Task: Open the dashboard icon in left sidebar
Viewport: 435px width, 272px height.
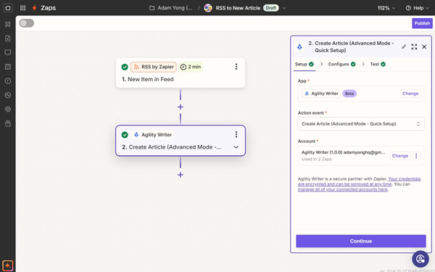Action: [x=8, y=24]
